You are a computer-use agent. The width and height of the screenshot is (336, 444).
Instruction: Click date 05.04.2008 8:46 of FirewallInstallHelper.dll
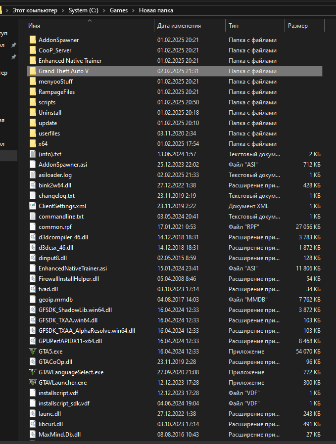[177, 279]
